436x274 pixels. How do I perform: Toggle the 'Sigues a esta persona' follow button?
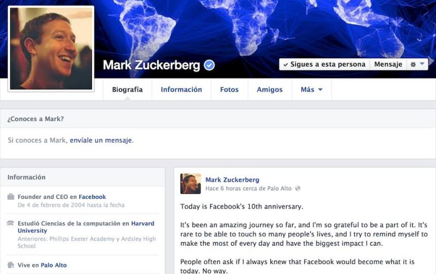click(x=324, y=64)
